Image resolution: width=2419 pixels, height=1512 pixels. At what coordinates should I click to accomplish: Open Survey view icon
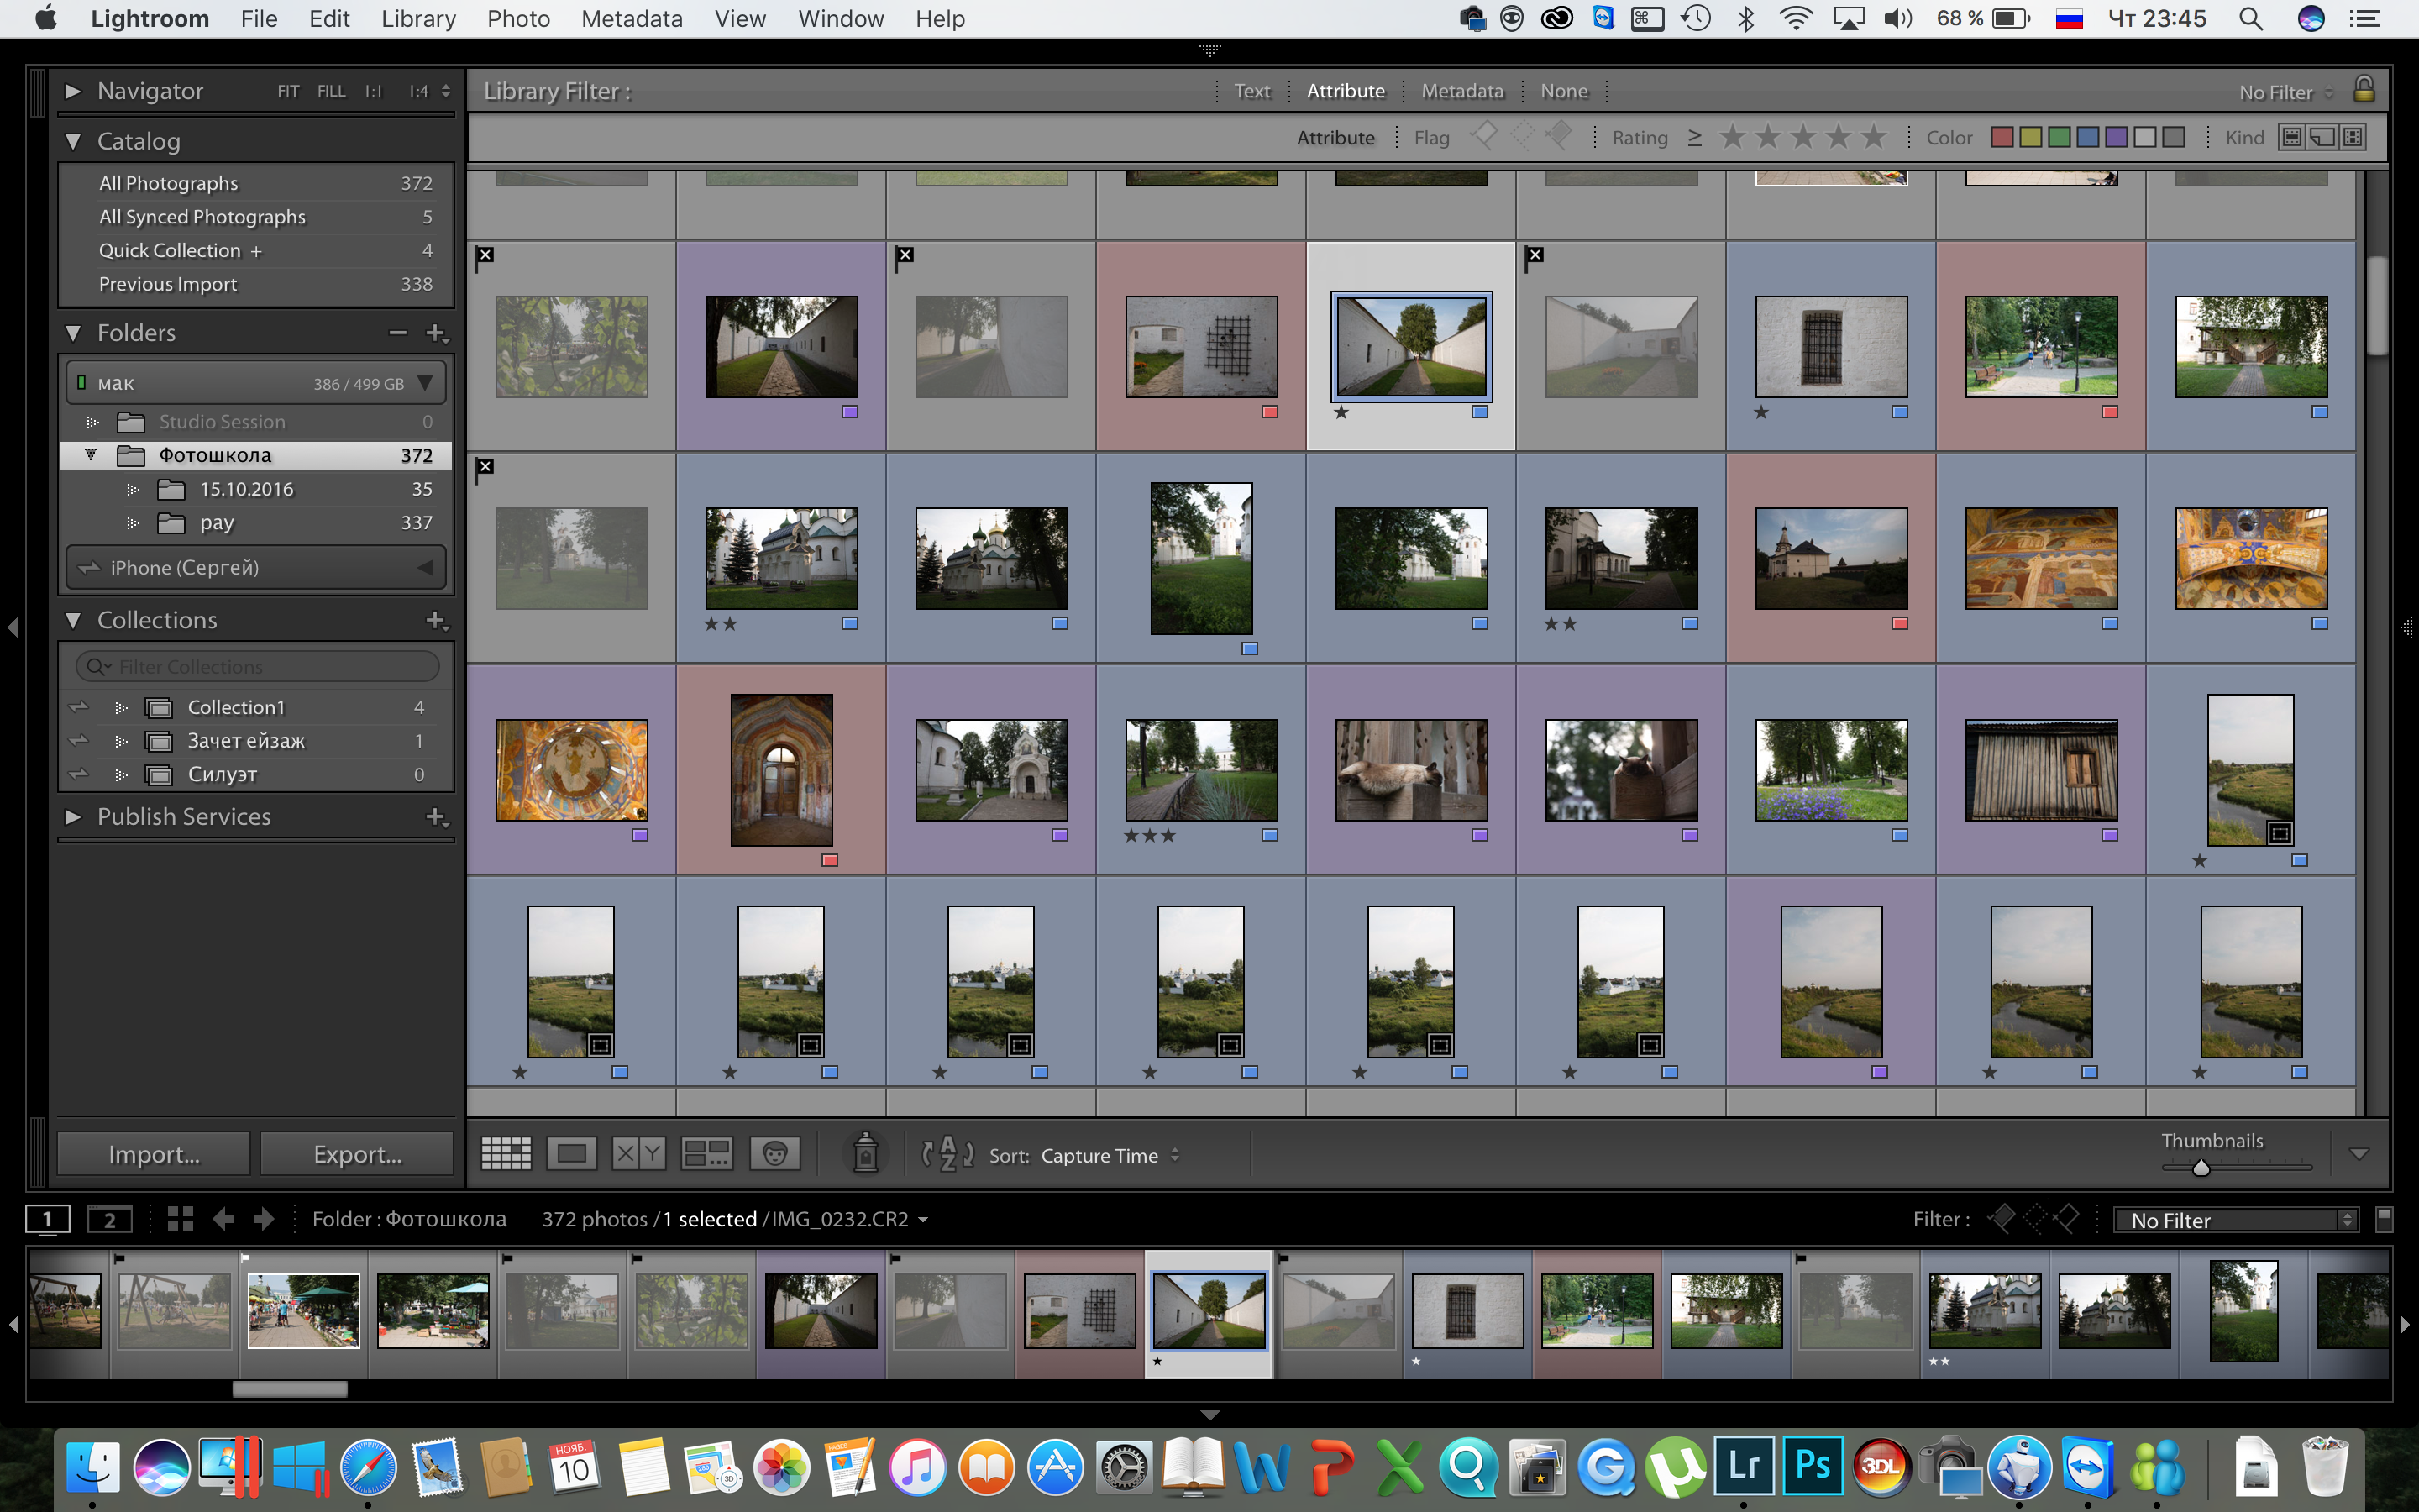706,1154
